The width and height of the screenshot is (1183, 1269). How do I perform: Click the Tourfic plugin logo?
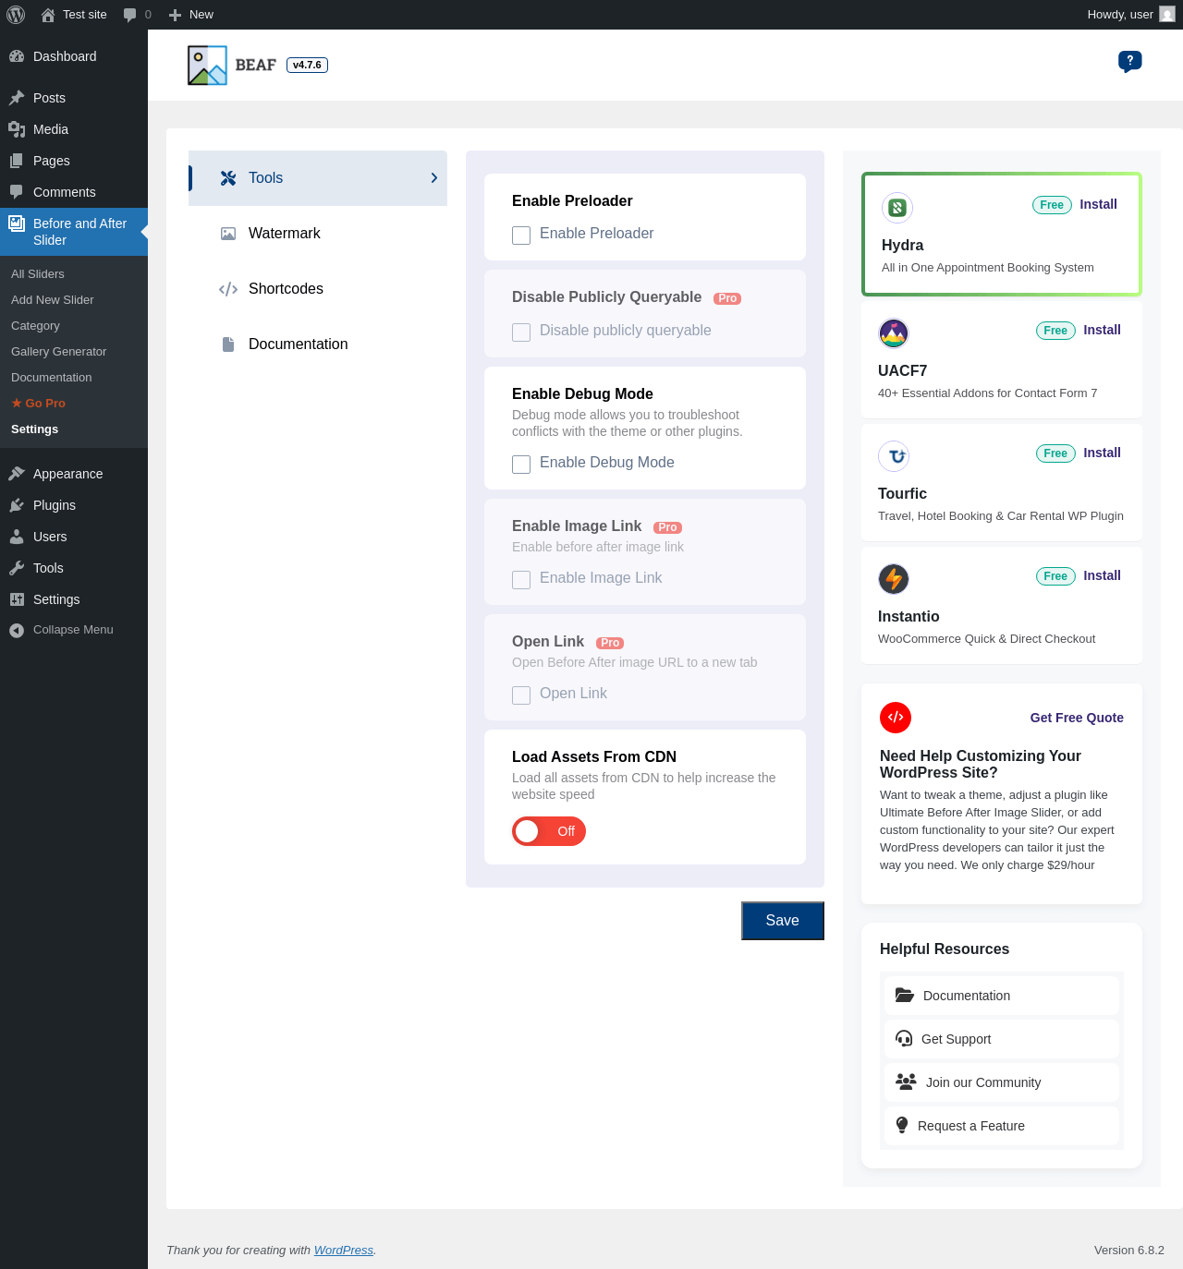coord(894,456)
